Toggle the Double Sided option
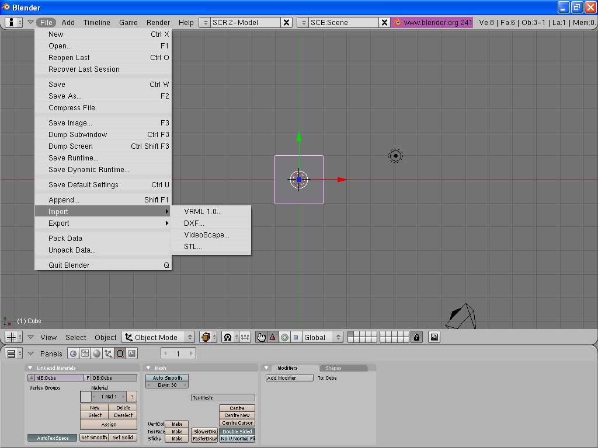 [237, 432]
